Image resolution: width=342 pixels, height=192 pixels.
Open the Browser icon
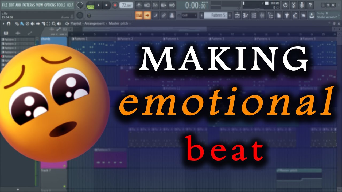(270, 15)
